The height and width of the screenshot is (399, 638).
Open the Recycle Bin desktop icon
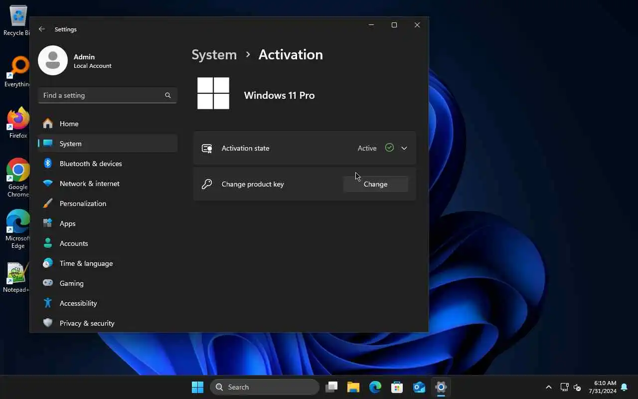coord(18,21)
